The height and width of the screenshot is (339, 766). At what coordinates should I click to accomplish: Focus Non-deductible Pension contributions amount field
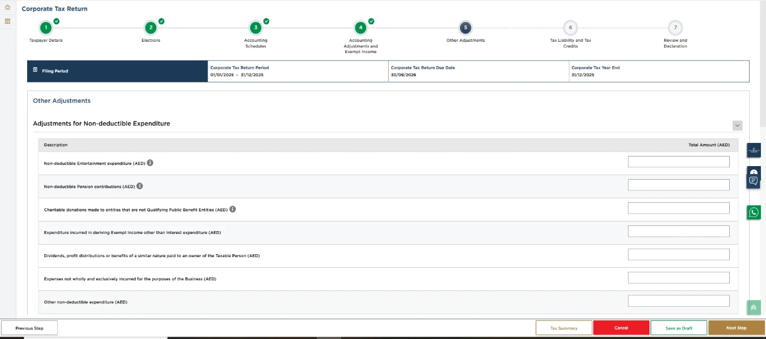click(x=679, y=185)
